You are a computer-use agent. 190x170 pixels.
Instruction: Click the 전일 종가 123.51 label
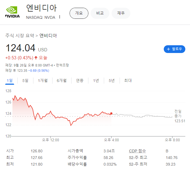tap(180, 116)
